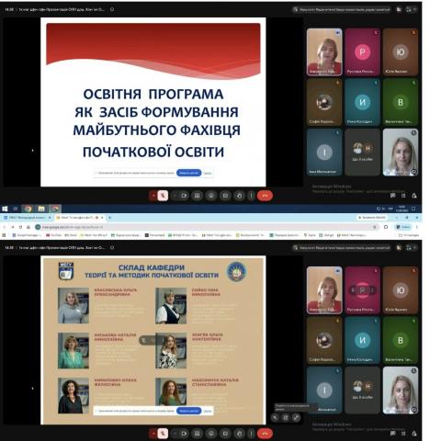Open camera video settings arrow in upper Meet window
The image size is (430, 441).
[x=175, y=196]
